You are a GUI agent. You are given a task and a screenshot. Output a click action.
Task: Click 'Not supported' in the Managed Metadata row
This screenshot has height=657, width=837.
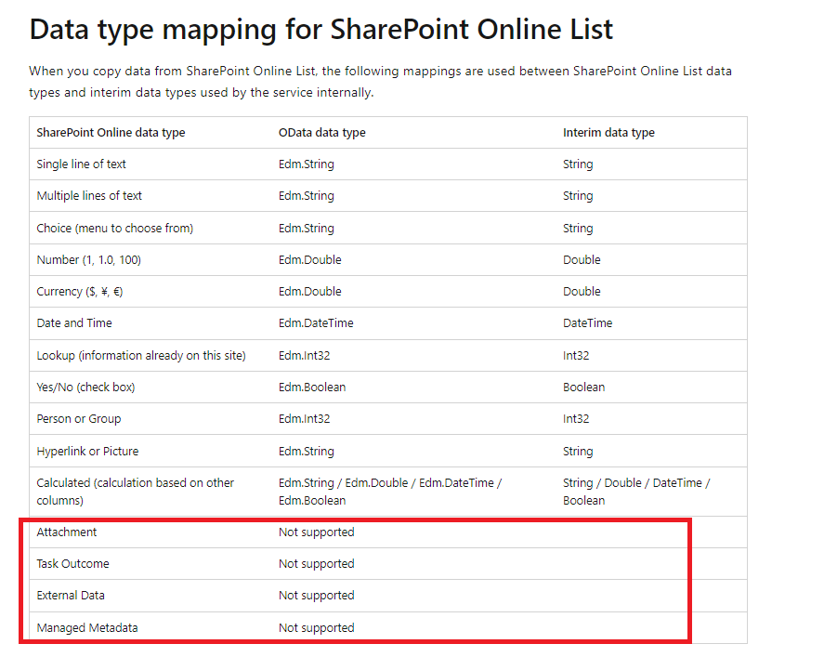tap(317, 627)
